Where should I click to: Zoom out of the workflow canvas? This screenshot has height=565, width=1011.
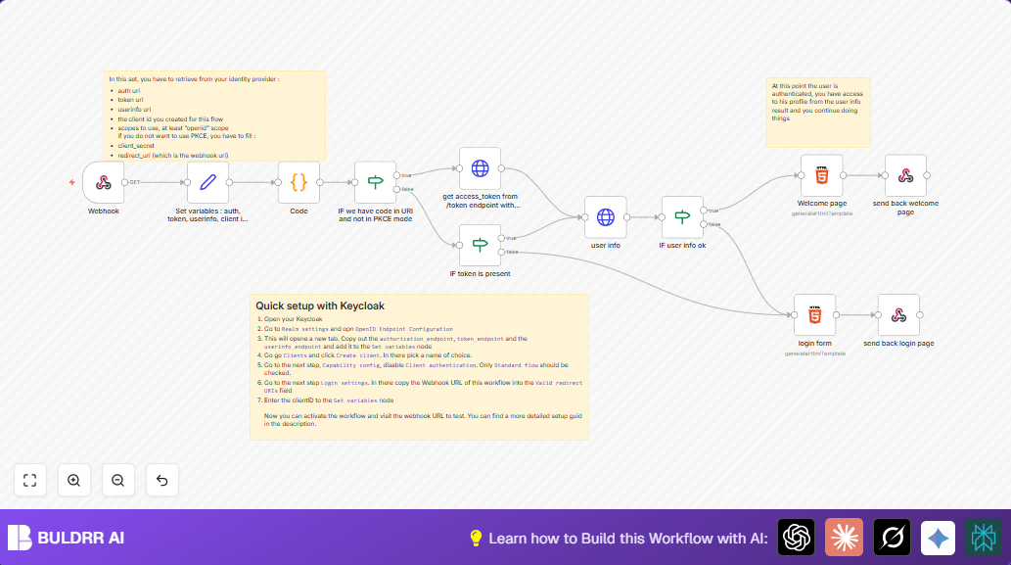point(118,480)
